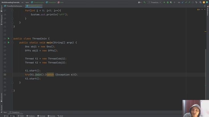209x117 pixels.
Task: Open the Problems tool window tab
Action: (x=30, y=116)
